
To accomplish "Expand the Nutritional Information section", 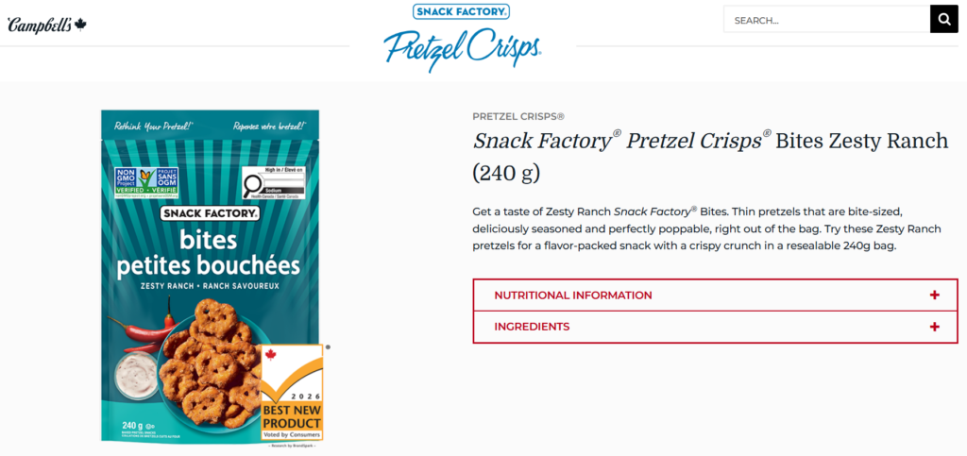I will point(573,296).
